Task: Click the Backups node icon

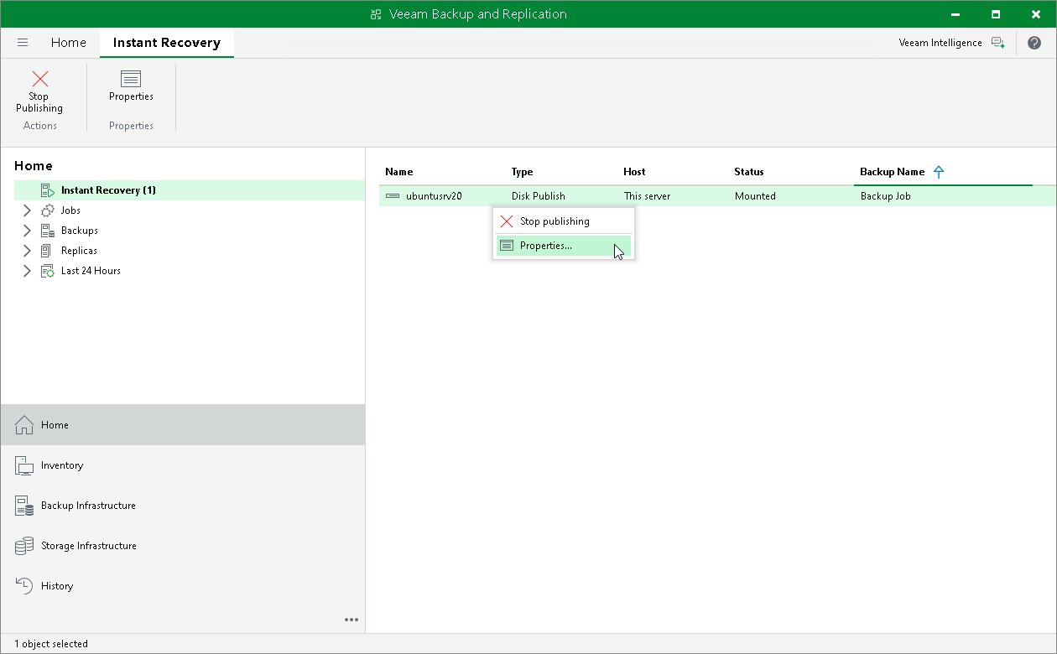Action: point(48,231)
